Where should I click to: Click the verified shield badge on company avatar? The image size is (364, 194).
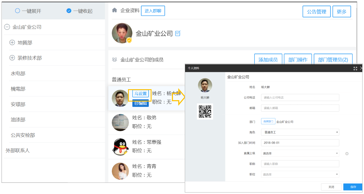(129, 40)
